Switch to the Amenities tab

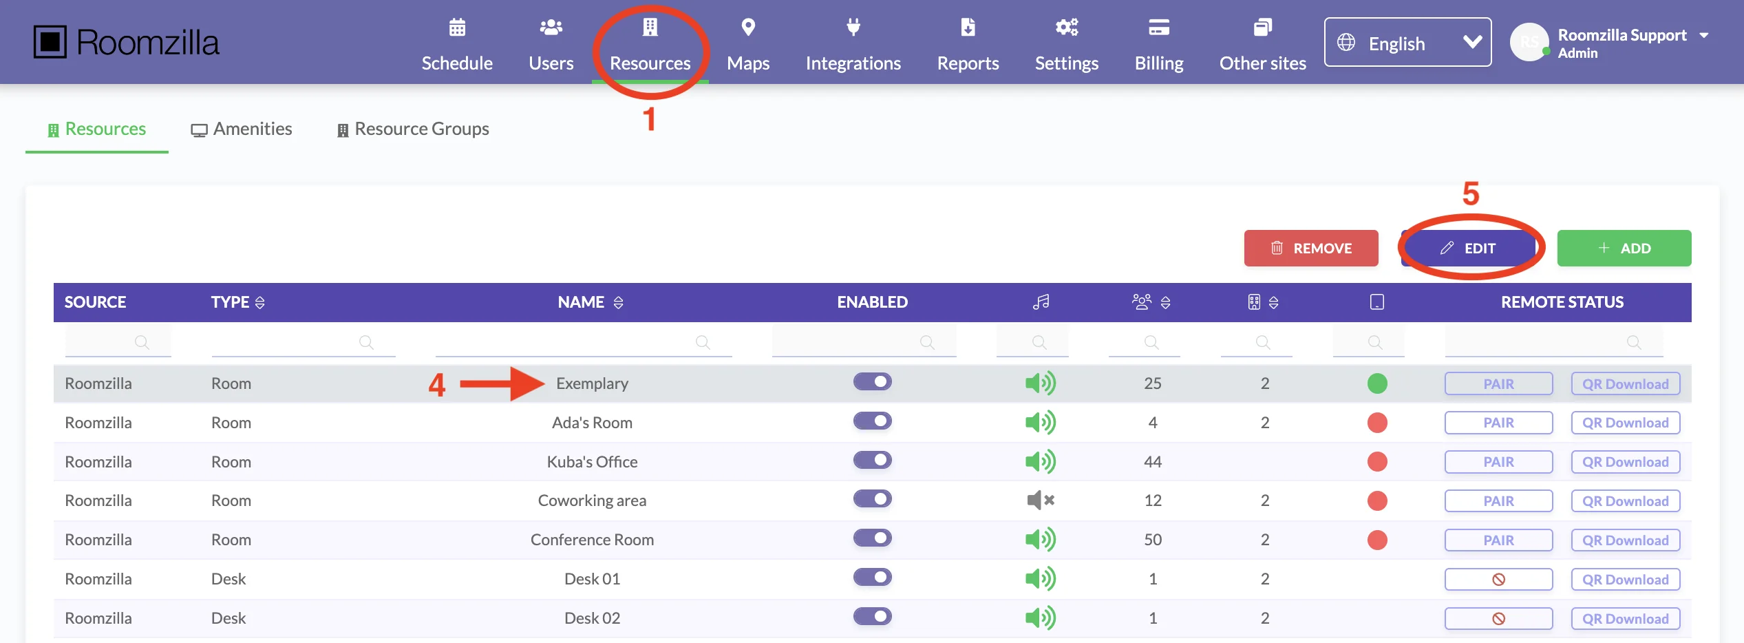pos(242,129)
